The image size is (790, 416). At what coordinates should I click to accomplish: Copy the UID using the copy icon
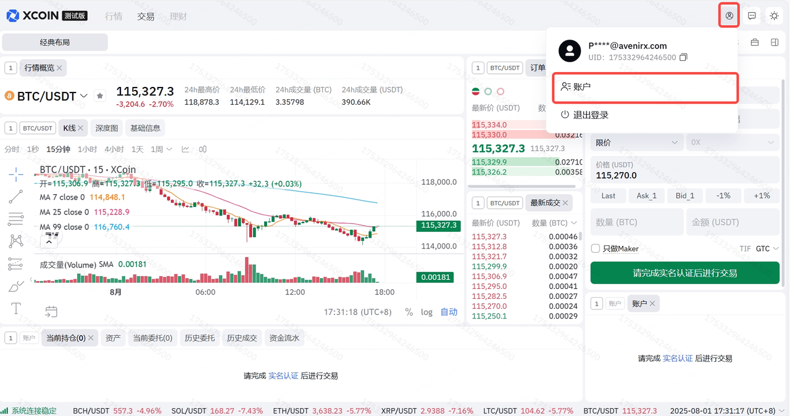[x=683, y=57]
